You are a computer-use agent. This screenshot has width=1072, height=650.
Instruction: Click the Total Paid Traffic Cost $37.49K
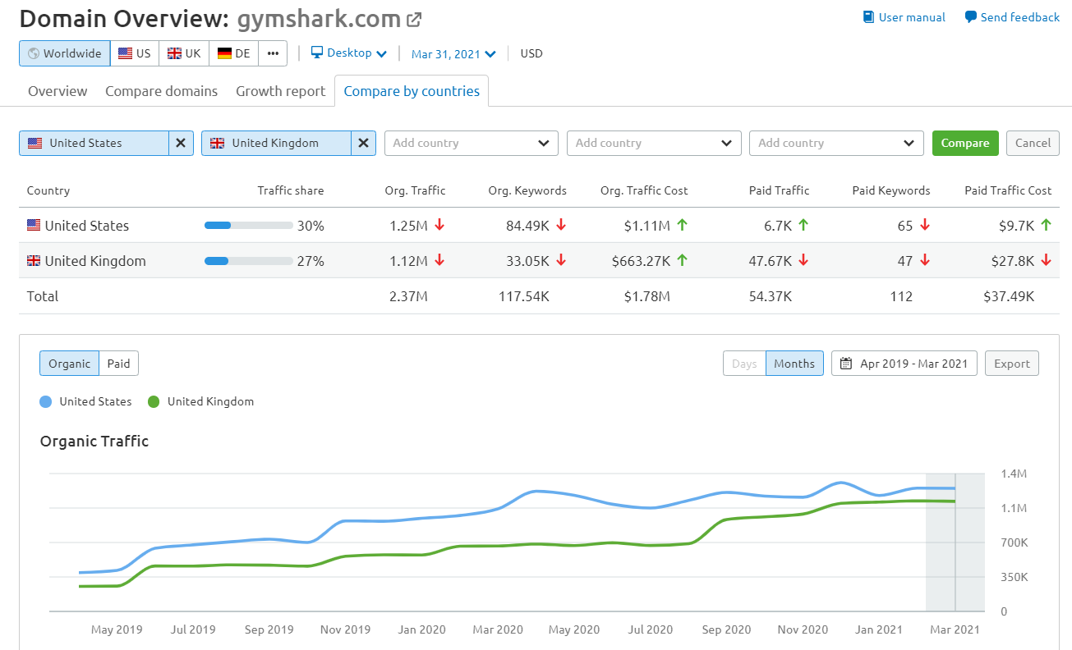(x=1009, y=296)
